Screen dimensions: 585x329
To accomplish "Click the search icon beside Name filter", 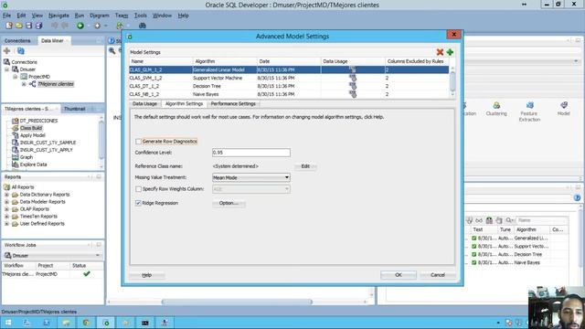I will click(509, 220).
